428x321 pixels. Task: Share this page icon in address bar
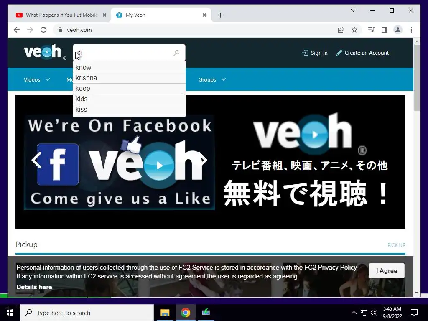[341, 30]
